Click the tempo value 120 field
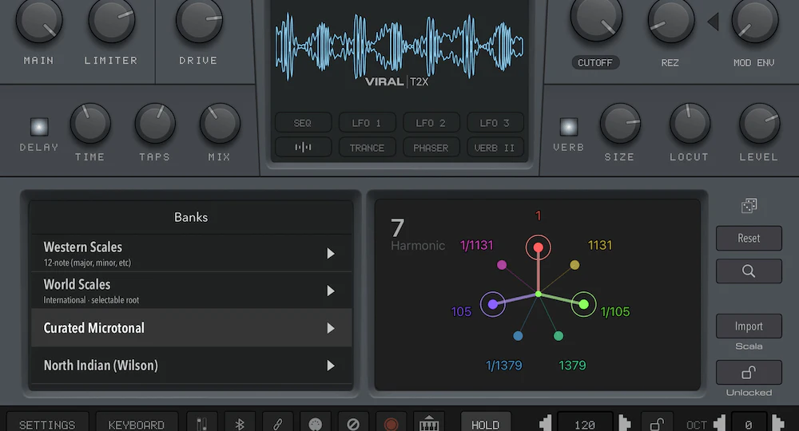Image resolution: width=799 pixels, height=431 pixels. (x=585, y=423)
